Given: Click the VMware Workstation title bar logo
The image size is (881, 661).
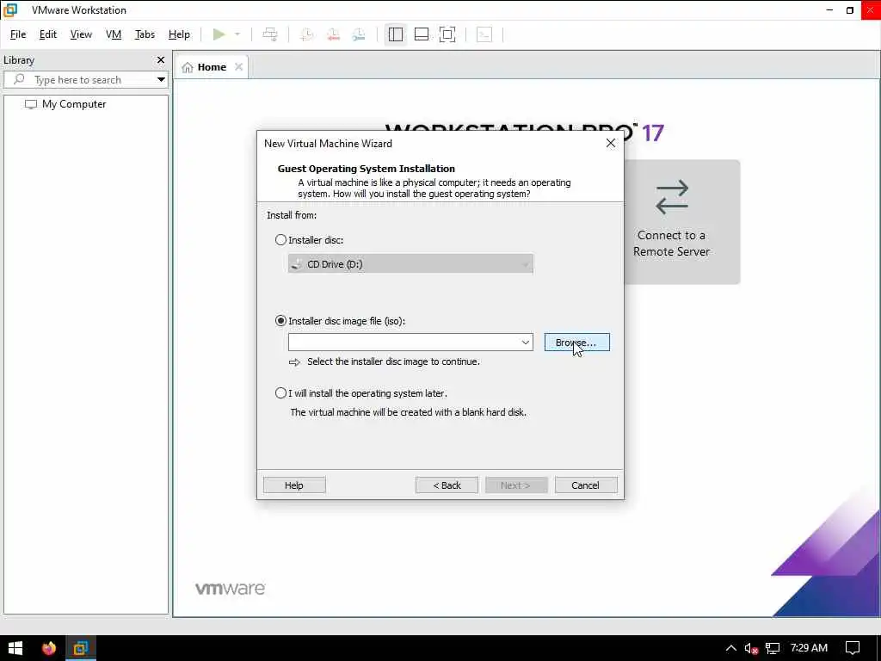Looking at the screenshot, I should (x=10, y=10).
